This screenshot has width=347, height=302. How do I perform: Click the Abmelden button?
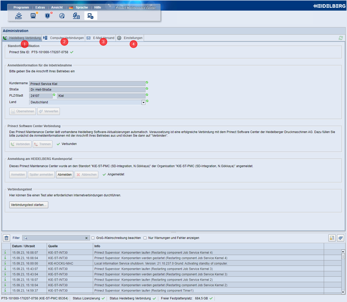coord(65,175)
